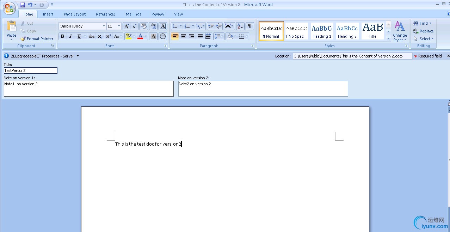The width and height of the screenshot is (450, 232).
Task: Click the Title input field
Action: pyautogui.click(x=31, y=71)
